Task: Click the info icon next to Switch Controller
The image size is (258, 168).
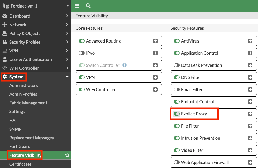Action: click(x=125, y=65)
